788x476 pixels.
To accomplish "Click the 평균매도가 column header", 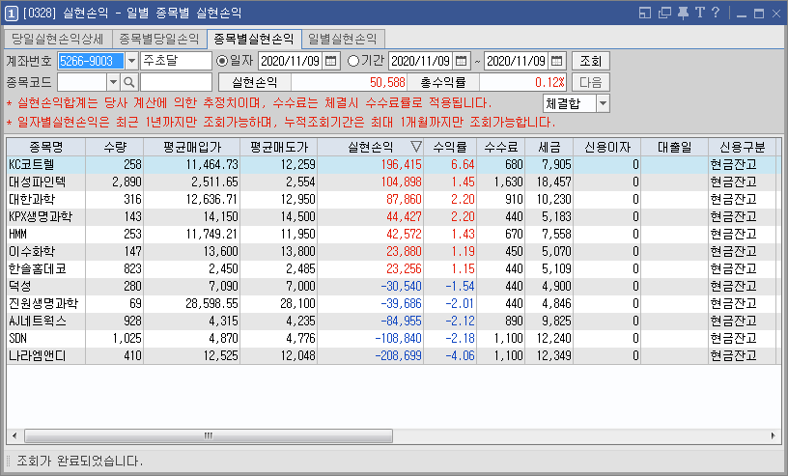I will pyautogui.click(x=279, y=148).
